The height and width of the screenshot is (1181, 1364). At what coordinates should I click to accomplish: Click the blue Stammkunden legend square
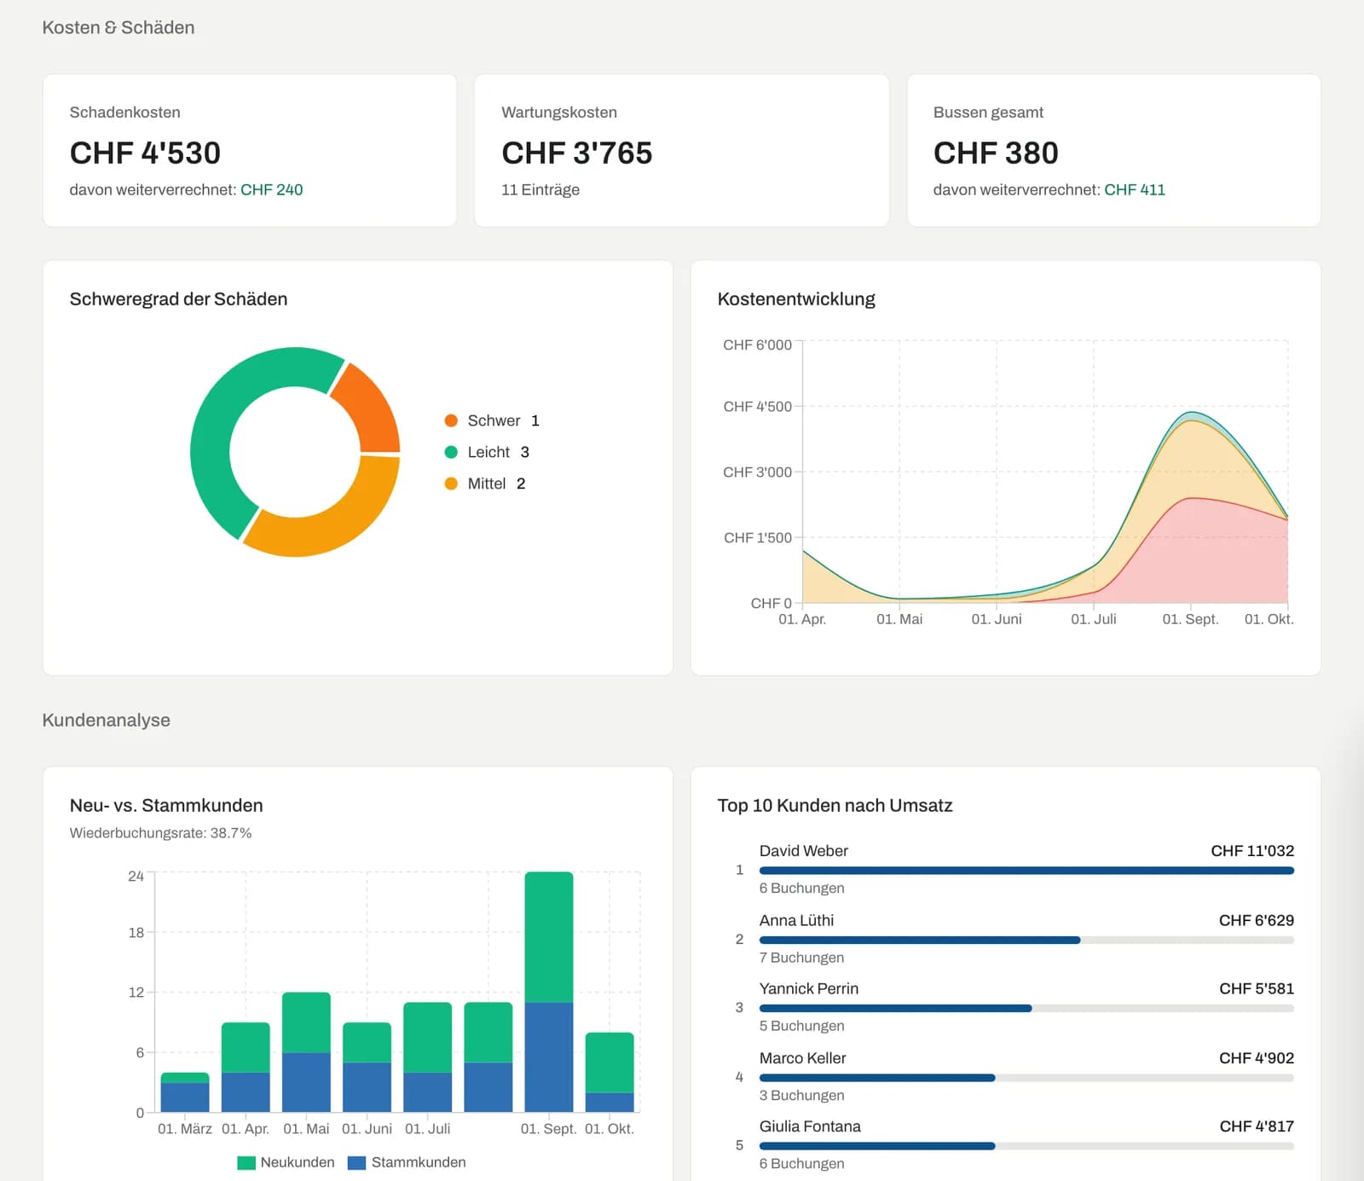[x=357, y=1162]
